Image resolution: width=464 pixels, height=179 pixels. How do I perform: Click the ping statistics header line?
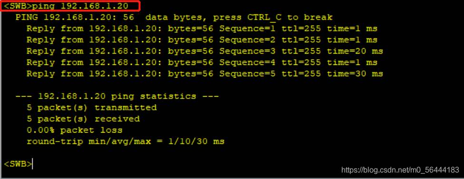117,96
